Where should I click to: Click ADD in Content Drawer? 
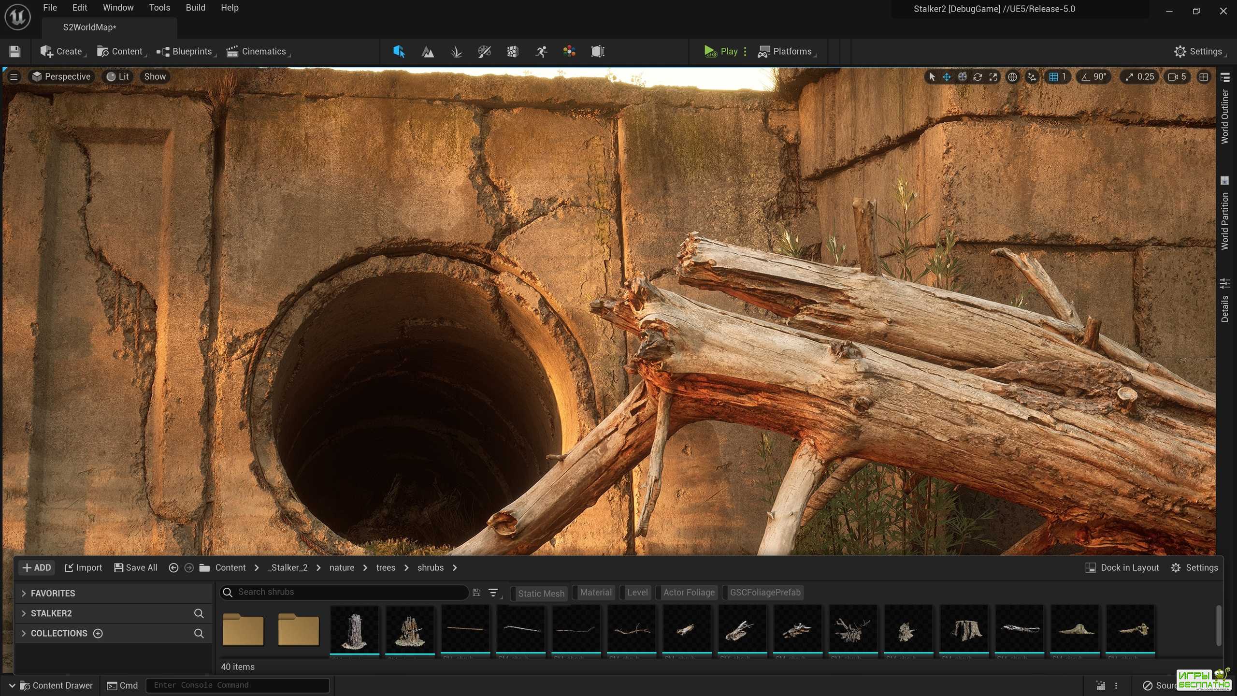pyautogui.click(x=37, y=568)
